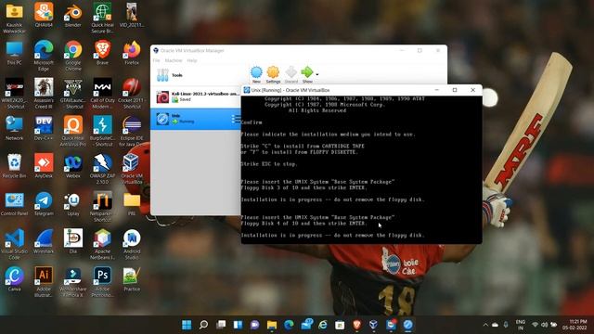Open the Uplay desktop shortcut
Screen dimensions: 594x334
(x=73, y=203)
